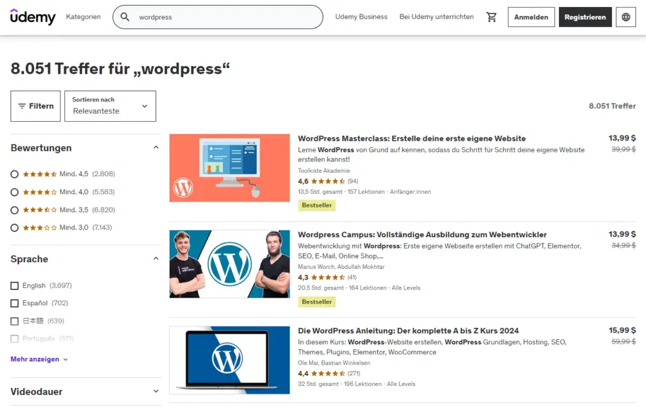
Task: Open the Kategorien menu
Action: click(83, 17)
